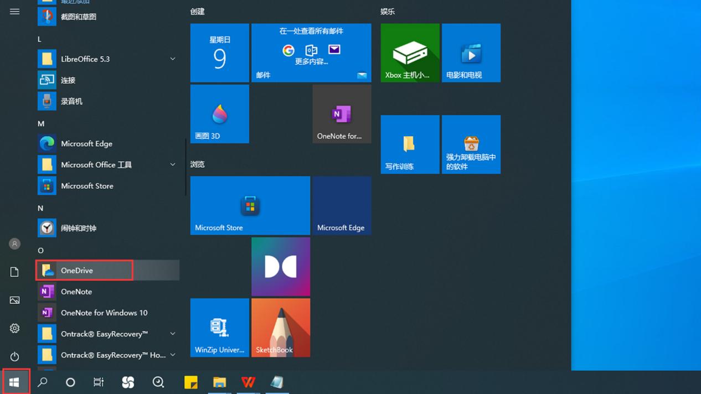Open Task View on the taskbar
The width and height of the screenshot is (701, 394).
[99, 382]
